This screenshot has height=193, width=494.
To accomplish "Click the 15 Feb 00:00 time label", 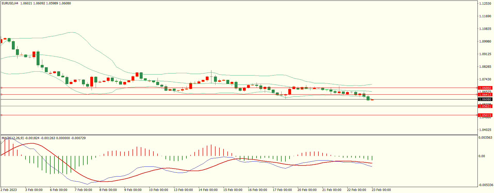I will (233, 190).
